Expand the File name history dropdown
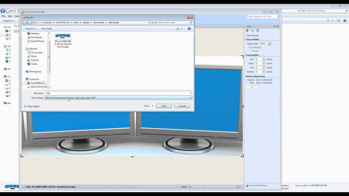Image resolution: width=349 pixels, height=196 pixels. [191, 93]
